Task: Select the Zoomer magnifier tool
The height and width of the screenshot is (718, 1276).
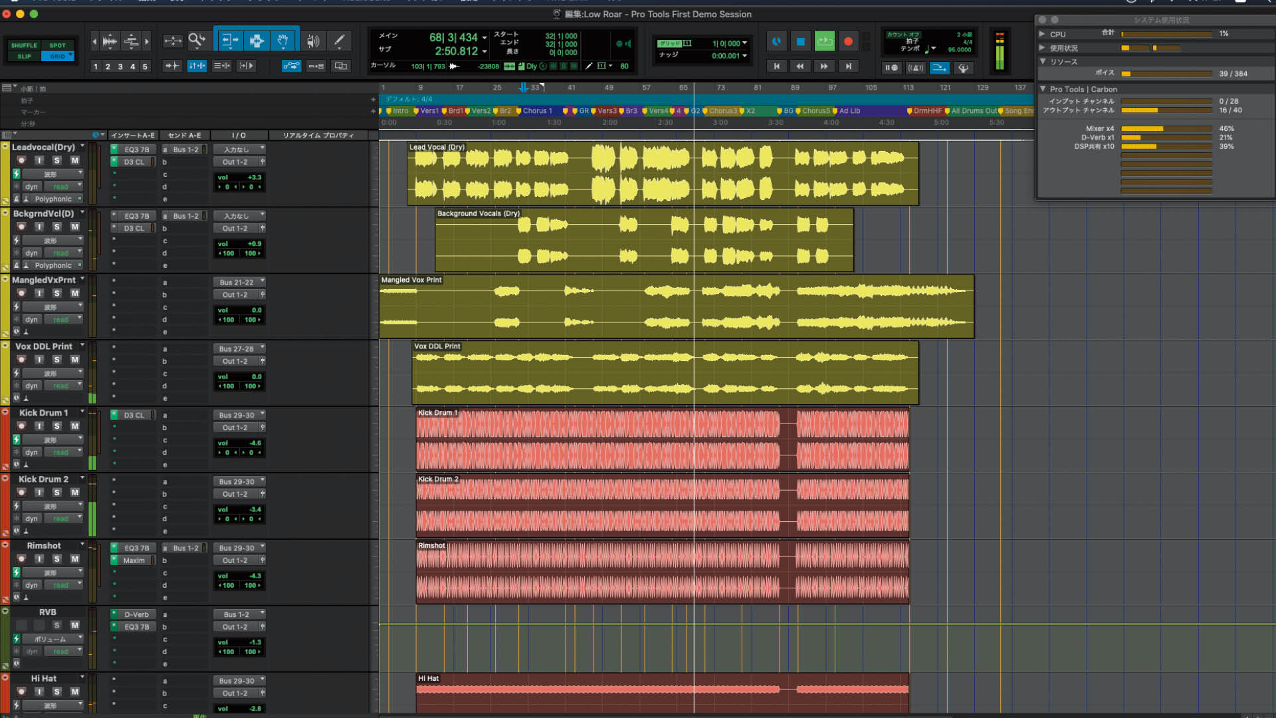Action: (197, 41)
